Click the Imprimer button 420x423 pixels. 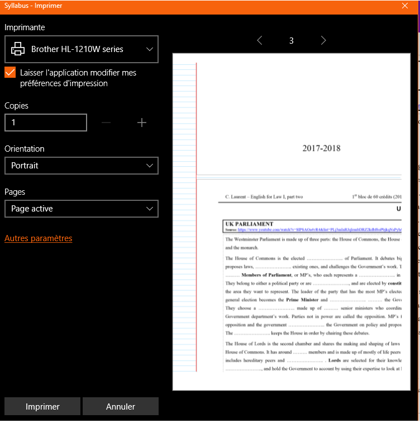point(42,406)
